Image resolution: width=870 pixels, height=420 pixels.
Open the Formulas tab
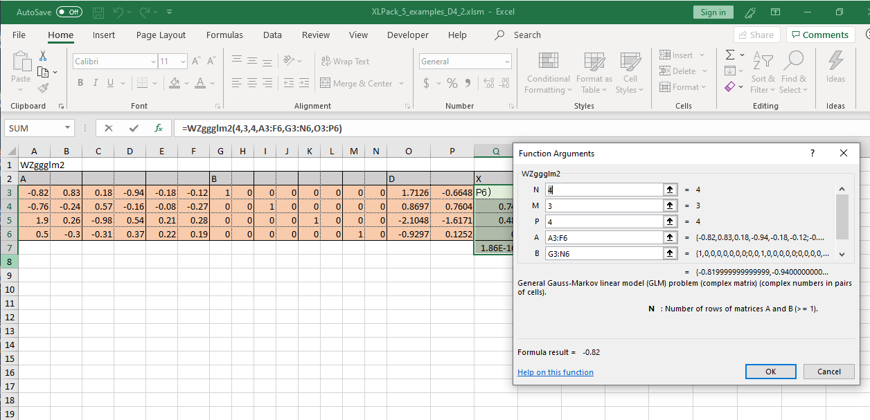(224, 35)
